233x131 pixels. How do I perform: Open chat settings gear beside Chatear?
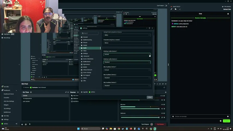[x=220, y=121]
